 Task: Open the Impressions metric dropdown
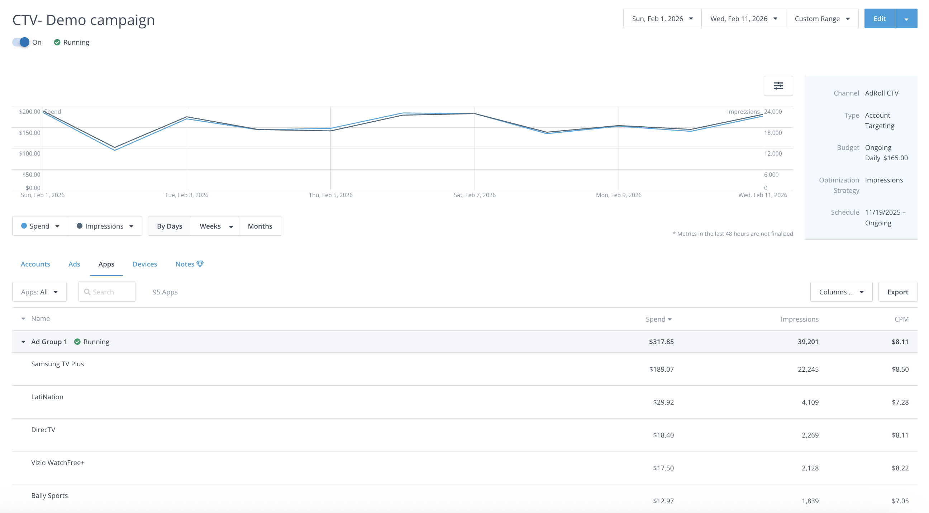(105, 226)
